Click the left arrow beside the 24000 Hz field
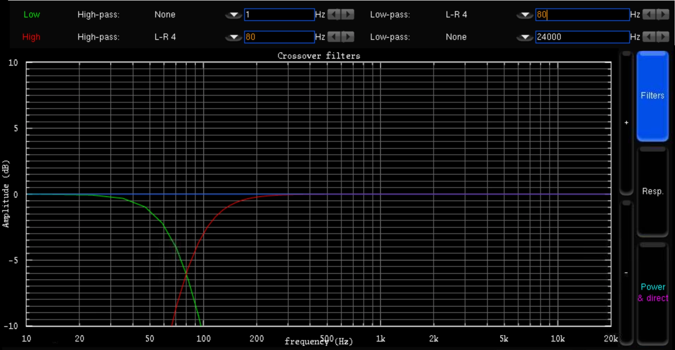Viewport: 675px width, 350px height. (x=648, y=37)
